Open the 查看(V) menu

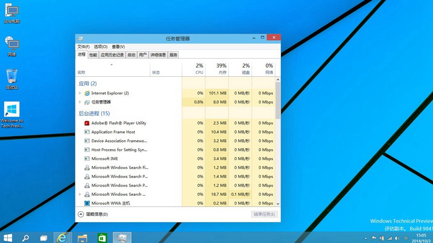tap(118, 47)
